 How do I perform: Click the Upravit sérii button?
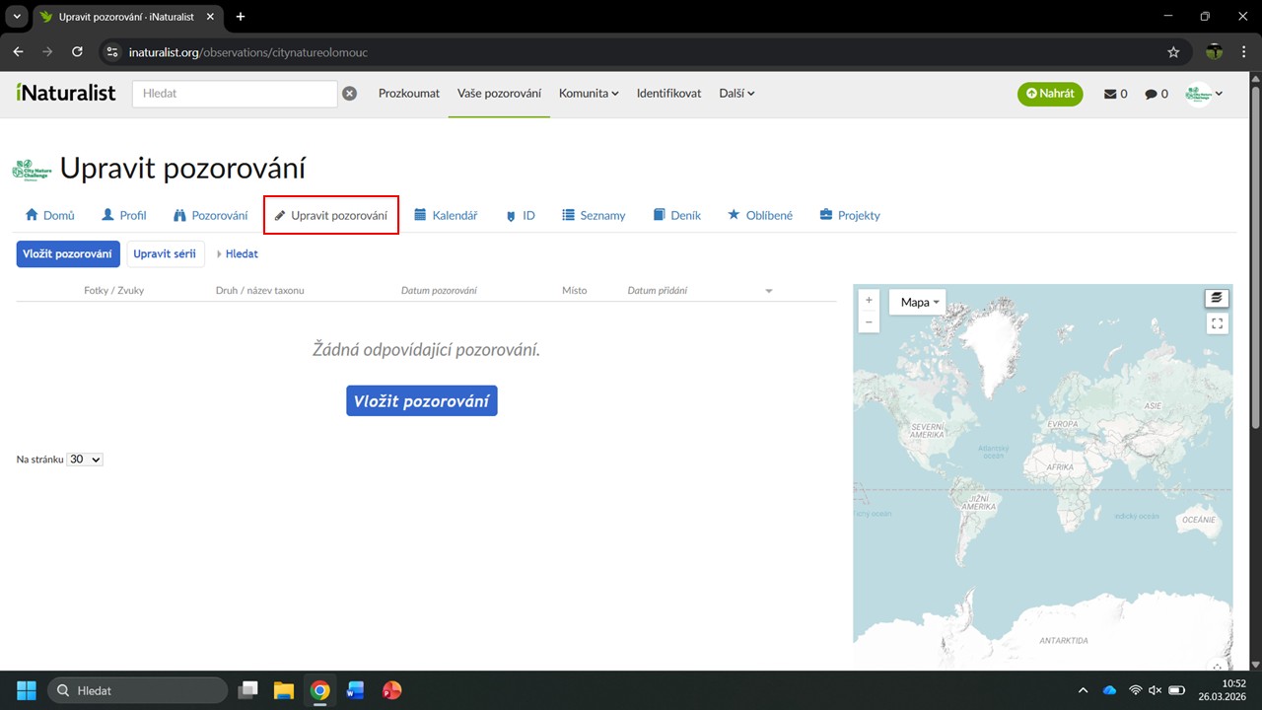pos(165,253)
